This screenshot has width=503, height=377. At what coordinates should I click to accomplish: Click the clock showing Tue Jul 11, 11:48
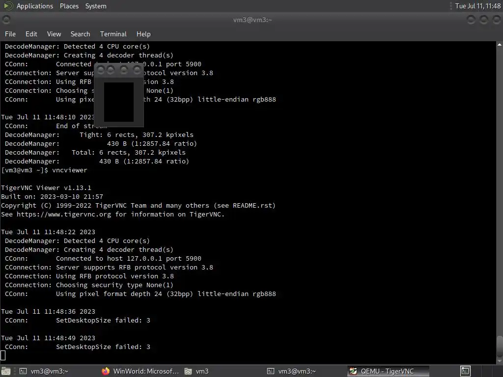477,6
